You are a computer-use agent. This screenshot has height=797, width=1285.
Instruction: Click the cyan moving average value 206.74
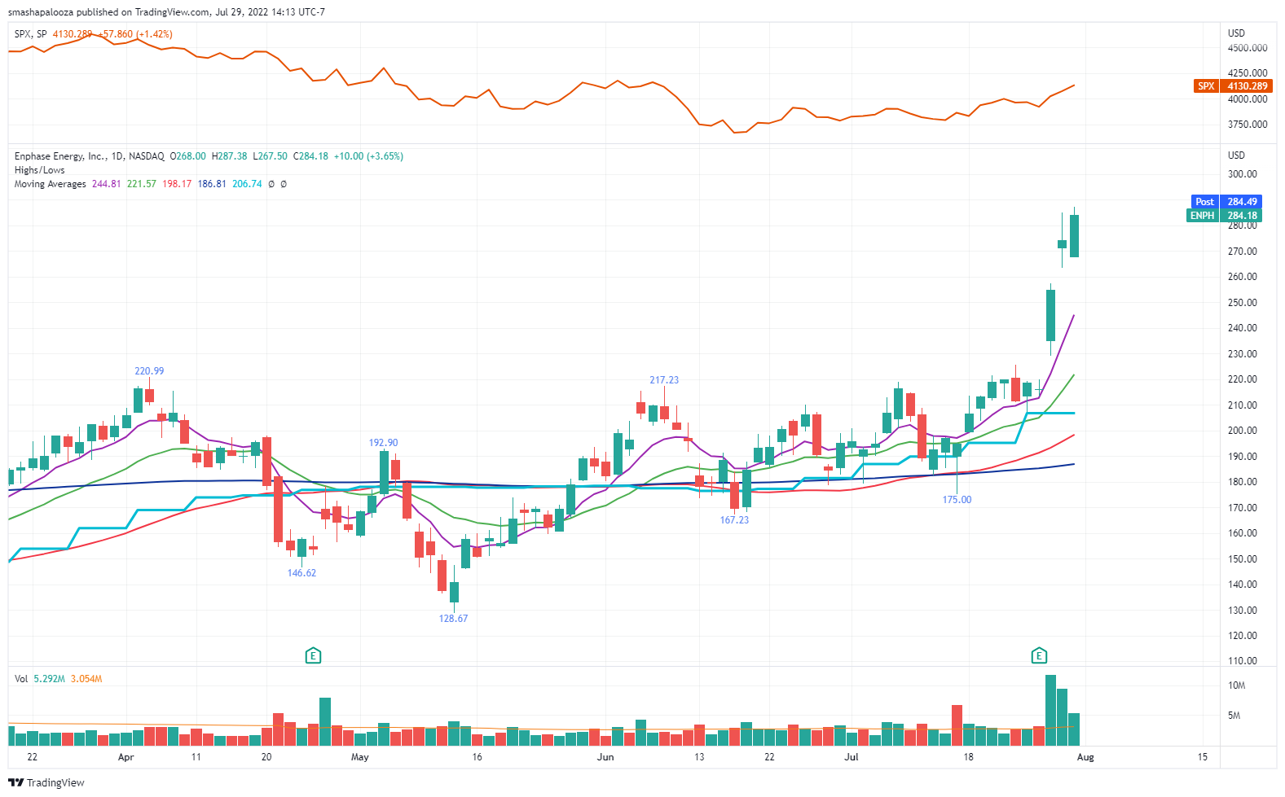[248, 184]
